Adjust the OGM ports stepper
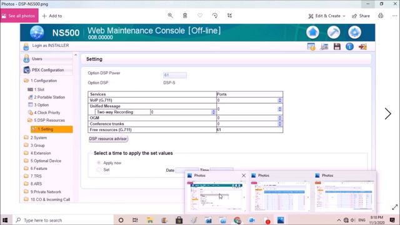Image resolution: width=400 pixels, height=225 pixels. point(280,118)
